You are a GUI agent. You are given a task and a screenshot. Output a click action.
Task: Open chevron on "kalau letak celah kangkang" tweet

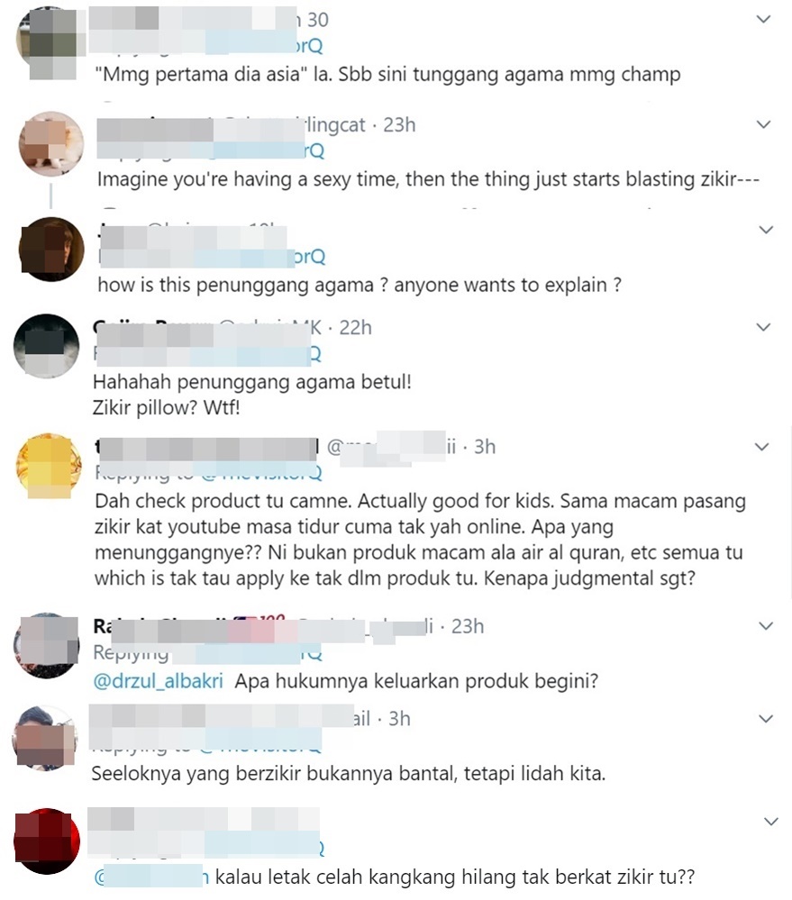coord(771,822)
